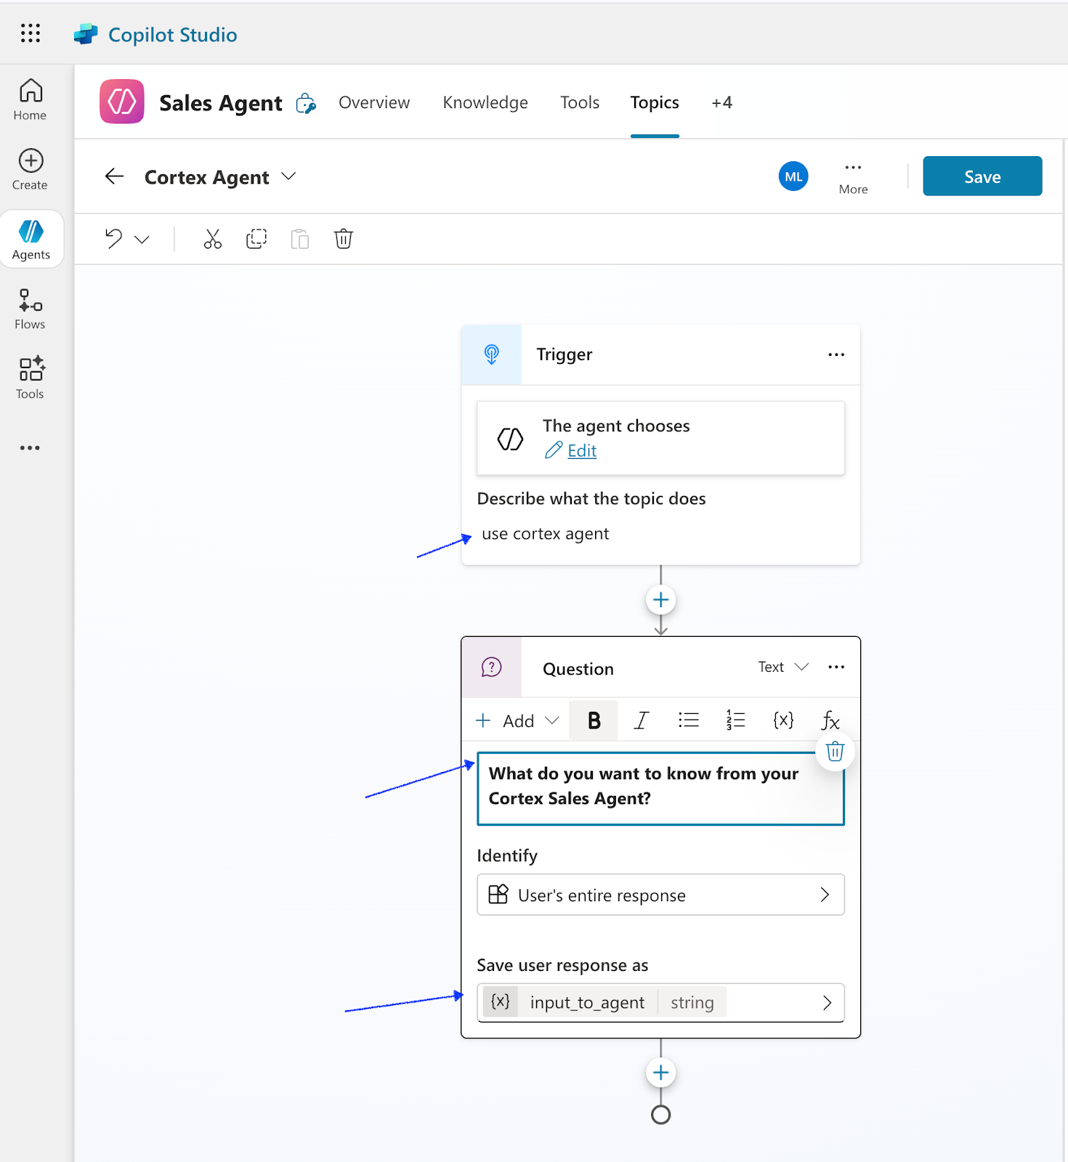The height and width of the screenshot is (1162, 1068).
Task: Open Trigger node options ellipsis
Action: pos(836,354)
